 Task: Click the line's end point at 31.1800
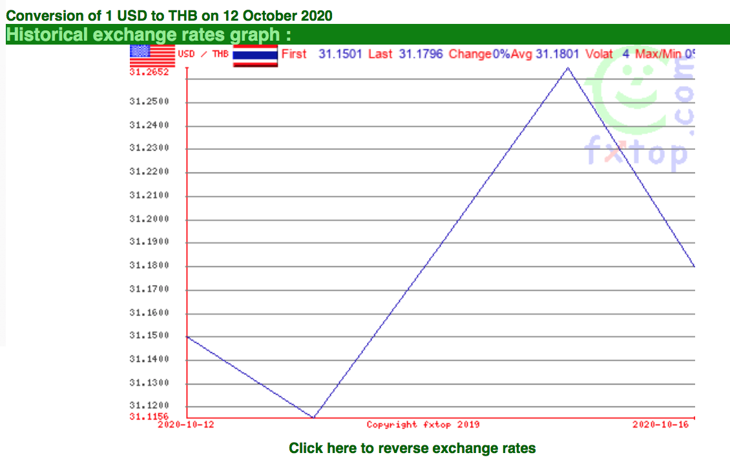(x=694, y=266)
